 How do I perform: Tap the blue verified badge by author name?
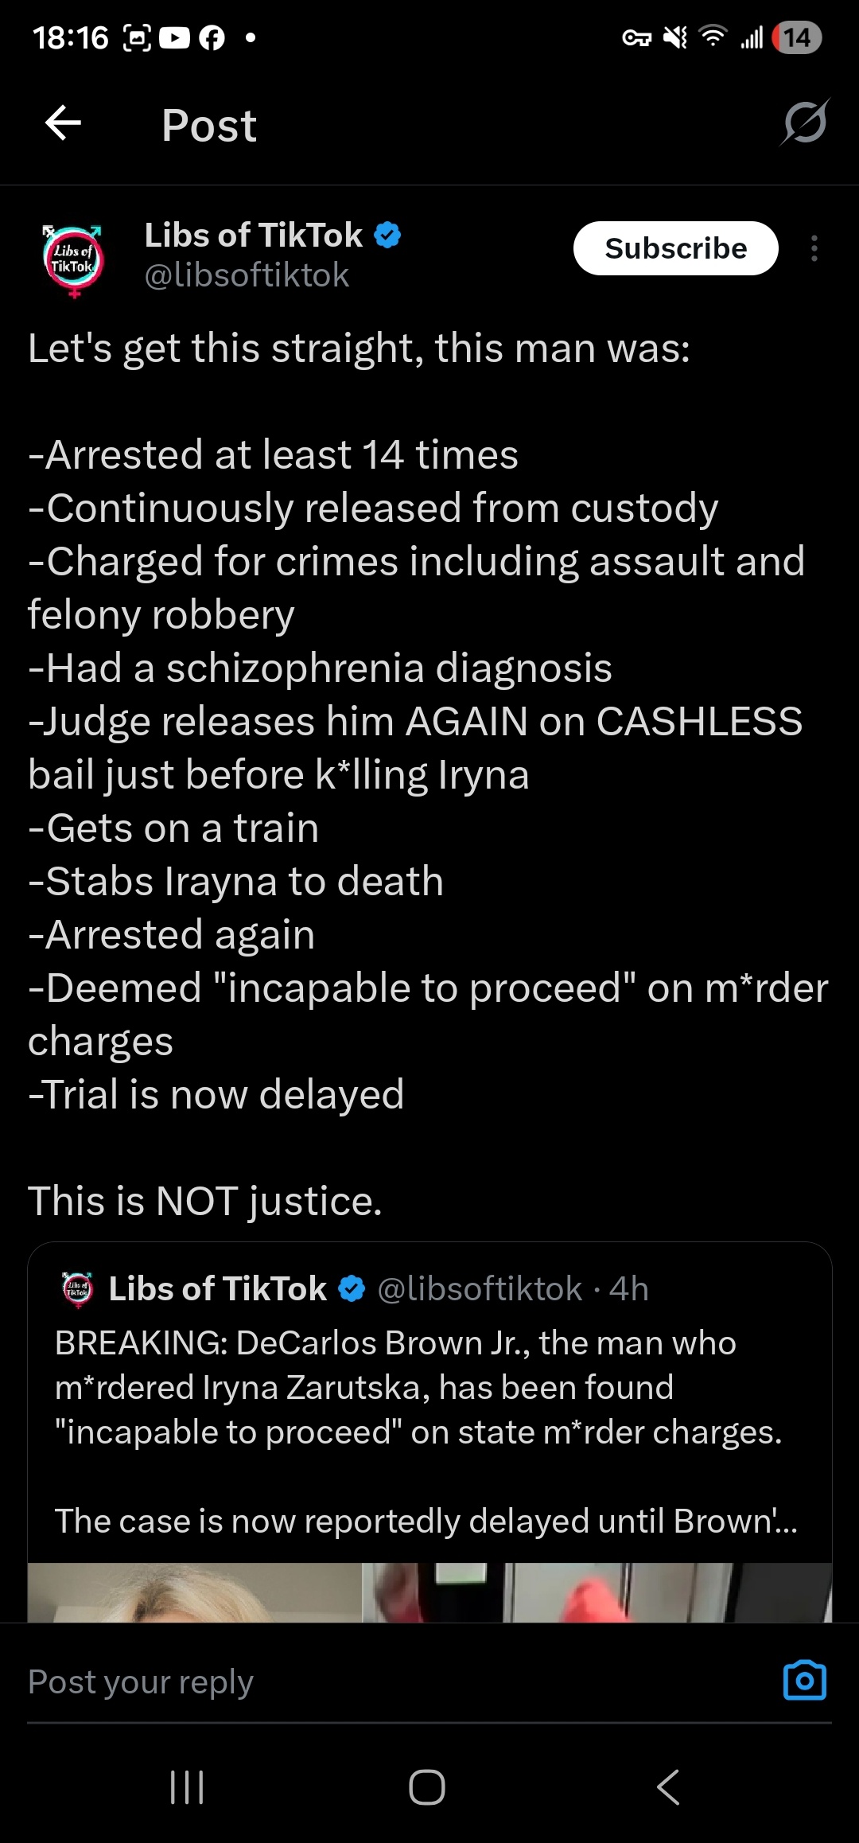(x=387, y=236)
